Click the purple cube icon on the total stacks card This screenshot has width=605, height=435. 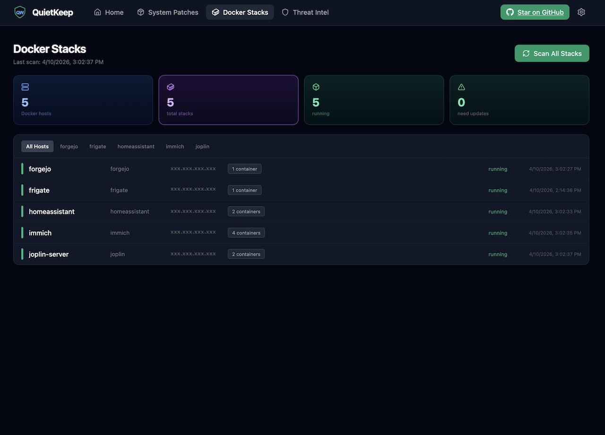[170, 87]
